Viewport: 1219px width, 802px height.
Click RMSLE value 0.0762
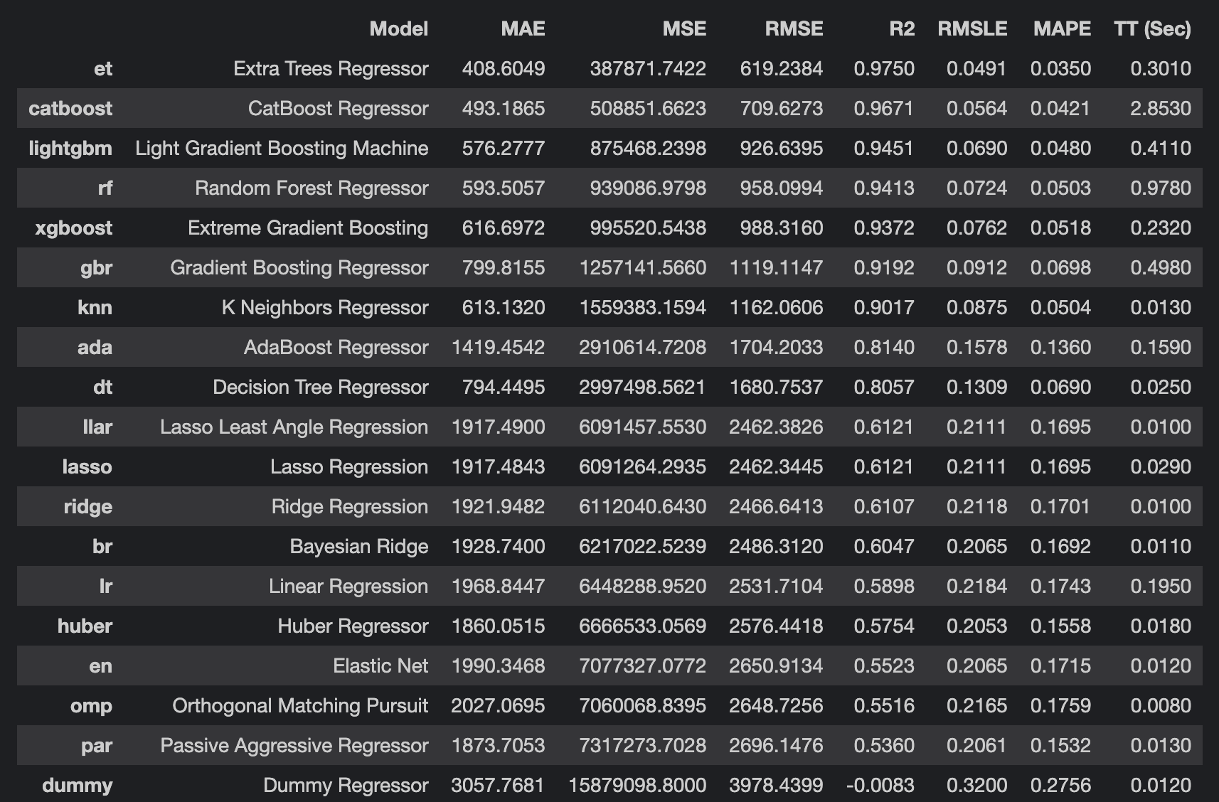tap(976, 228)
